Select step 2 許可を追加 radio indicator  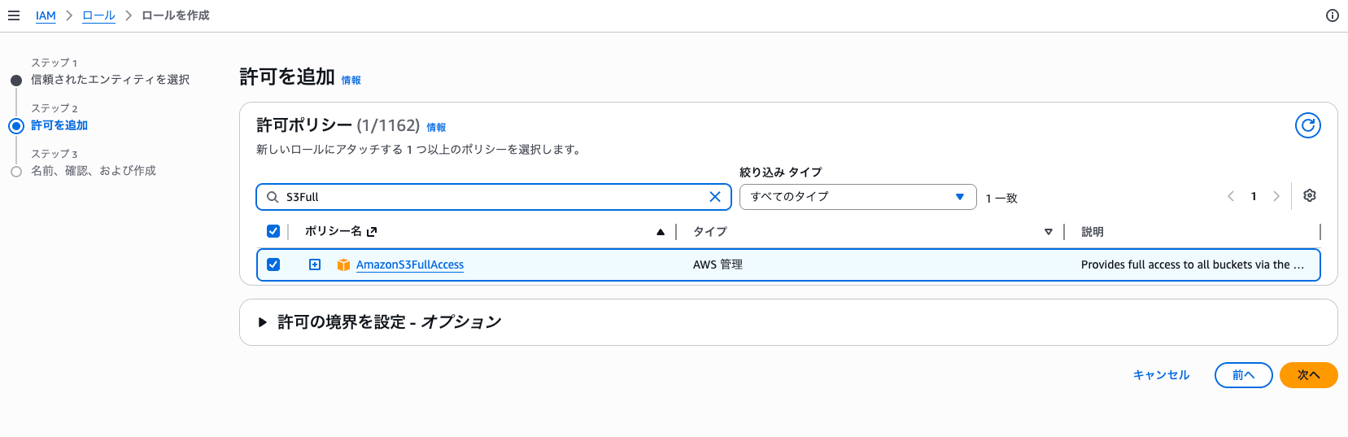(16, 126)
